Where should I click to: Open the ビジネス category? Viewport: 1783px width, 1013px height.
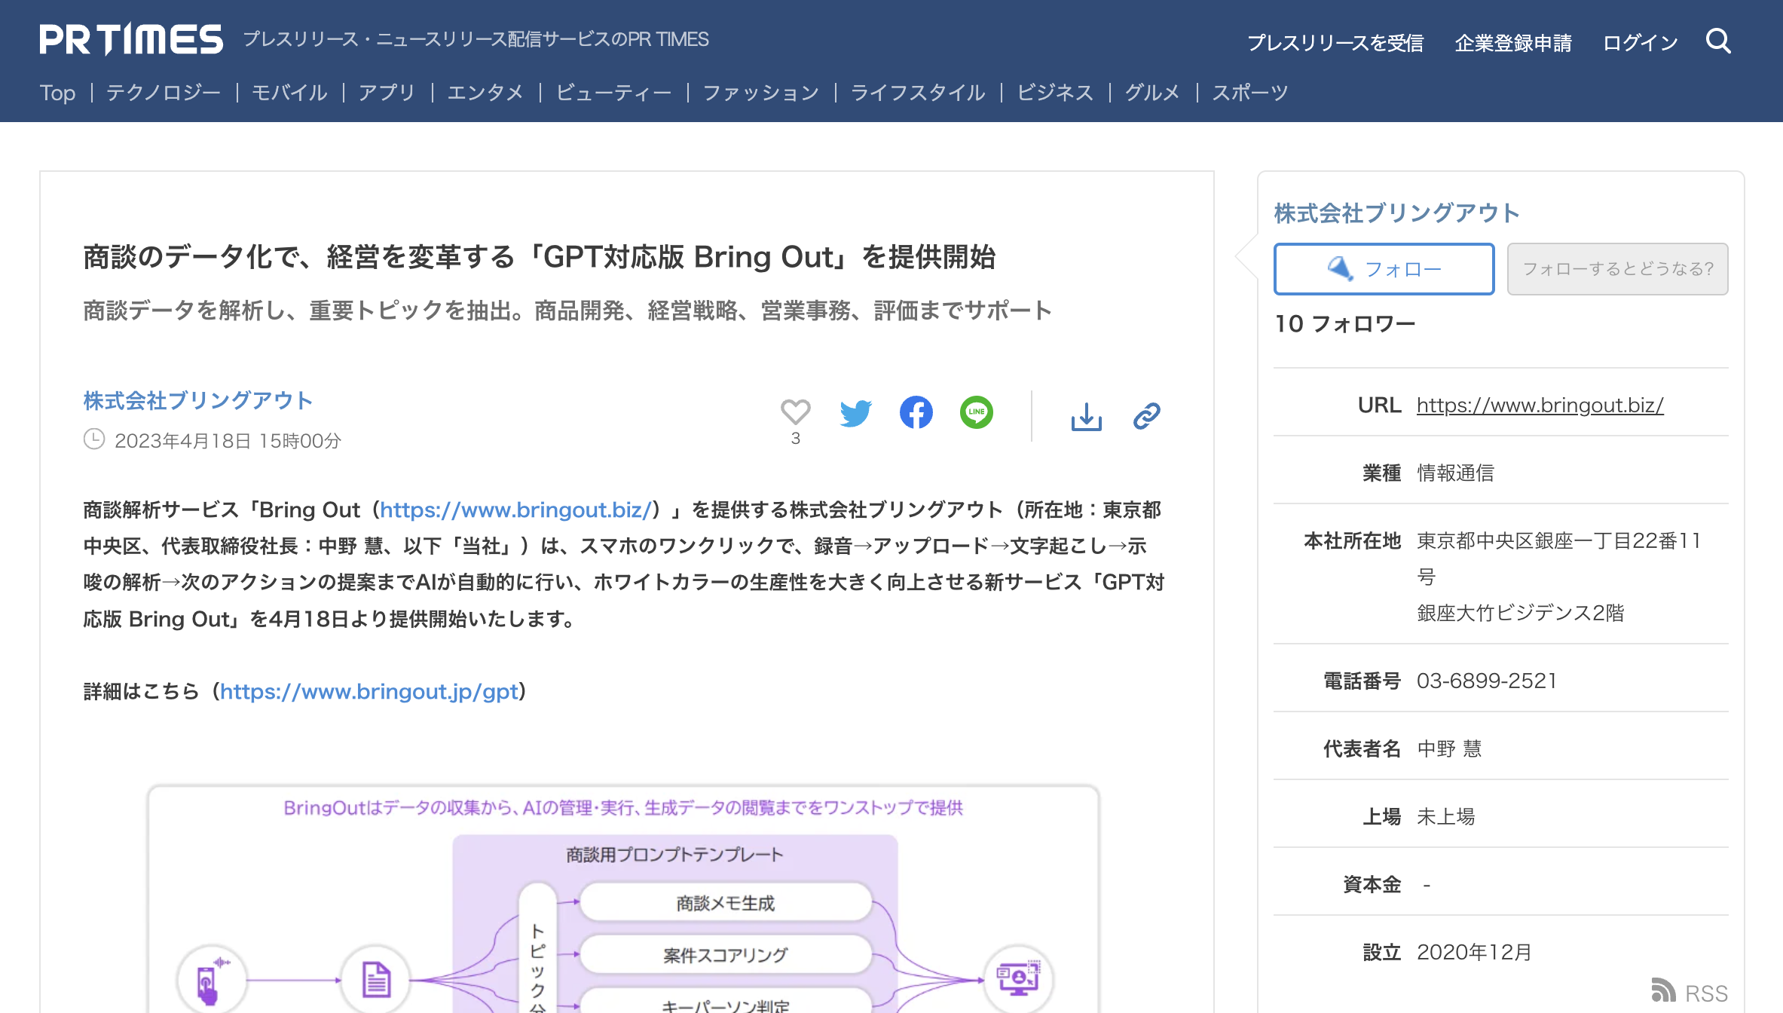(1055, 93)
